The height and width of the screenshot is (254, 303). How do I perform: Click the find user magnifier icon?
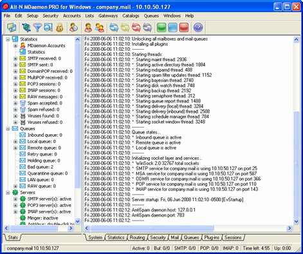[x=74, y=28]
